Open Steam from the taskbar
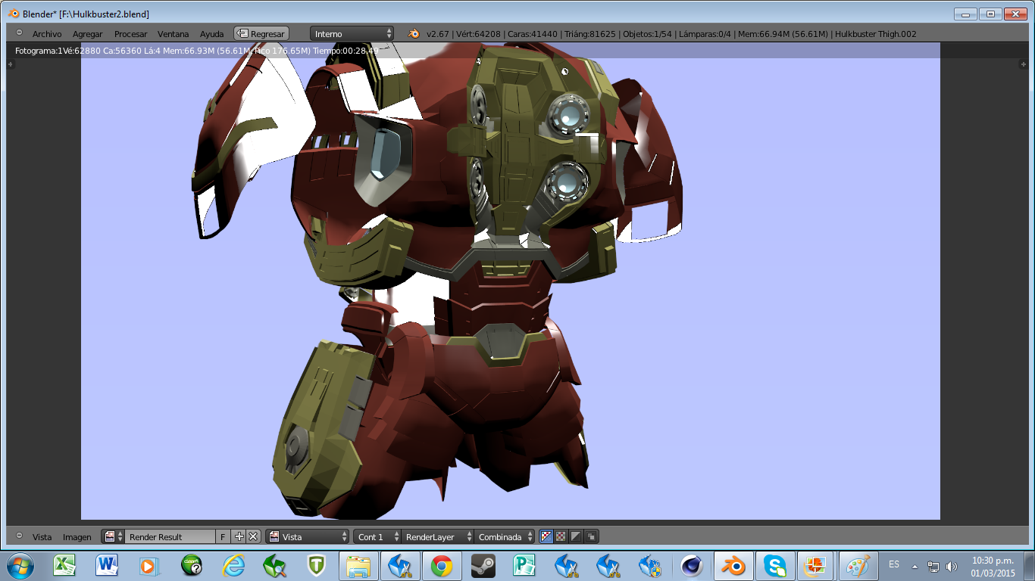 [483, 565]
